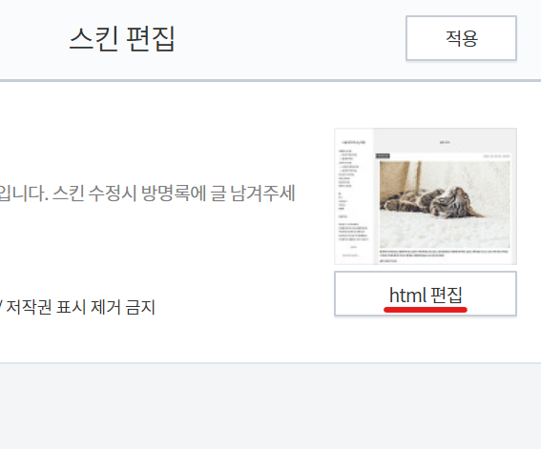Click the red underline below html 편집
This screenshot has width=541, height=449.
[426, 310]
